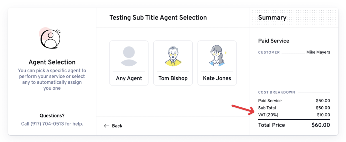
Task: Go back using the Back text
Action: pos(117,126)
